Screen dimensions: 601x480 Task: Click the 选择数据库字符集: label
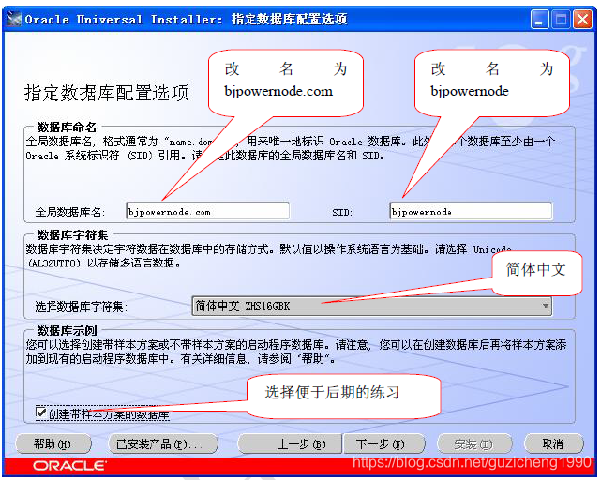tap(81, 307)
